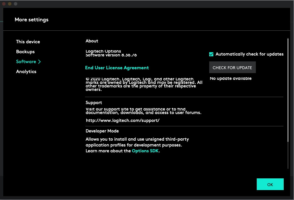The image size is (294, 200).
Task: Click the vertical scrollbar in settings pane
Action: (x=288, y=90)
